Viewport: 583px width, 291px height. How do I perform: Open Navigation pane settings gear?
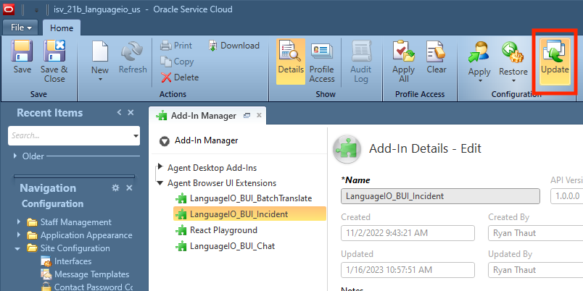[x=115, y=187]
